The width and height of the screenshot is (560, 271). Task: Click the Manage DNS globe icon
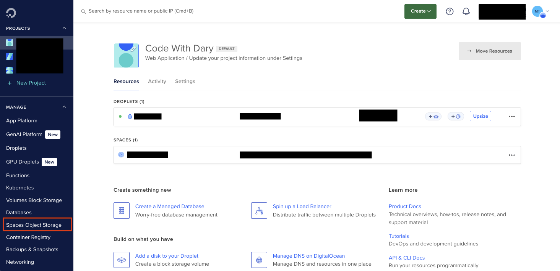coord(259,260)
